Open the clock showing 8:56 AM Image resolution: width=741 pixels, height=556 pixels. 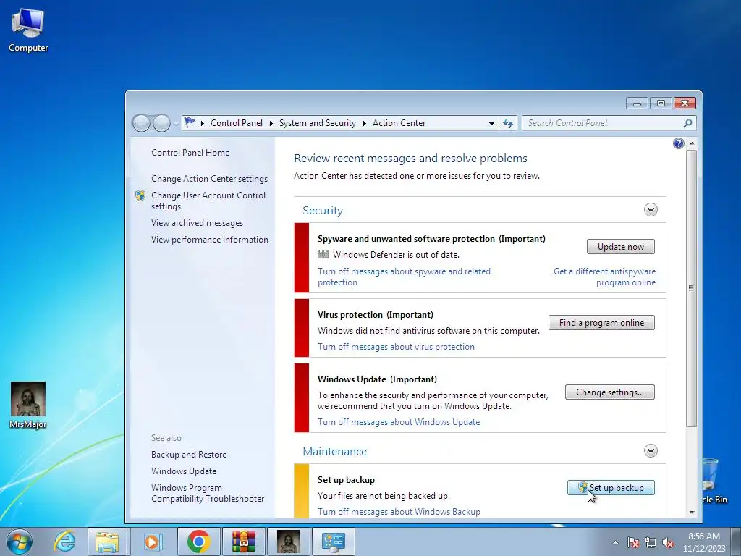pos(703,542)
